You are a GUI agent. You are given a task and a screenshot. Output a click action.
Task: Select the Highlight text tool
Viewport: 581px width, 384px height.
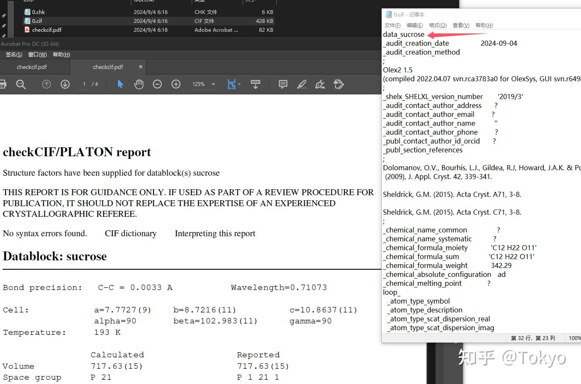click(301, 84)
